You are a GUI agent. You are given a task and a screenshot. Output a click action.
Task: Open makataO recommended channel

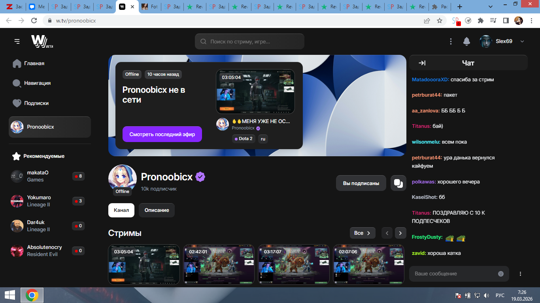coord(47,176)
